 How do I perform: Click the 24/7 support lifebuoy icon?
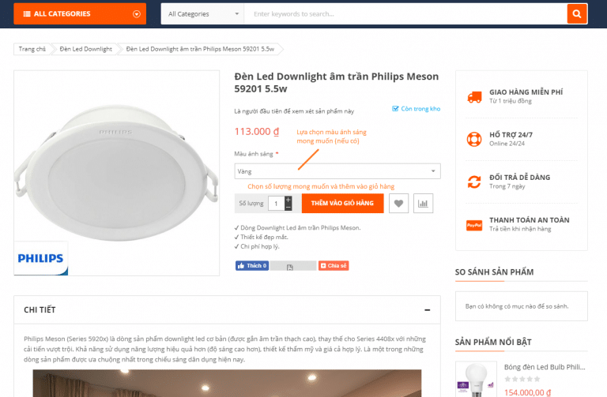(474, 139)
